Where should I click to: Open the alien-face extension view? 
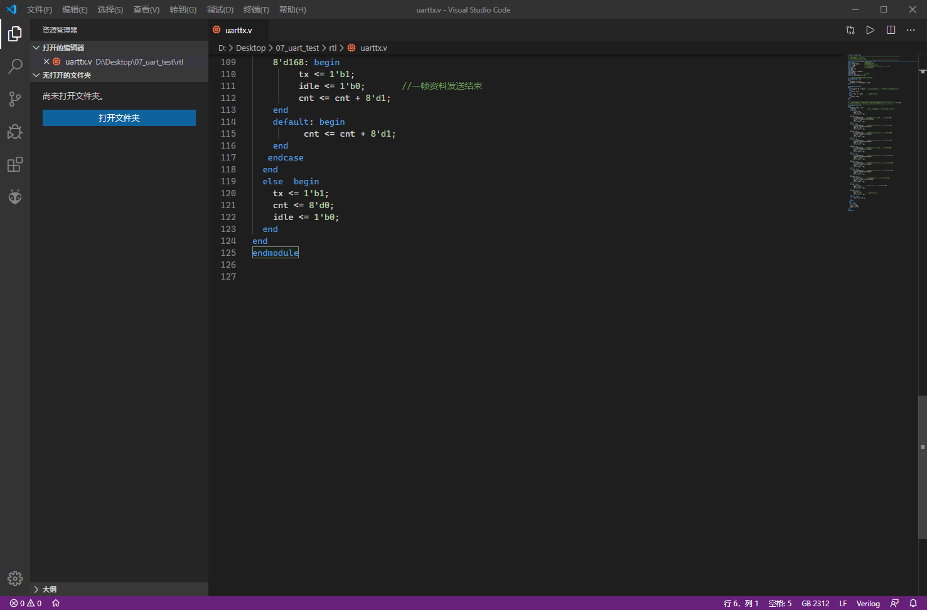coord(15,197)
